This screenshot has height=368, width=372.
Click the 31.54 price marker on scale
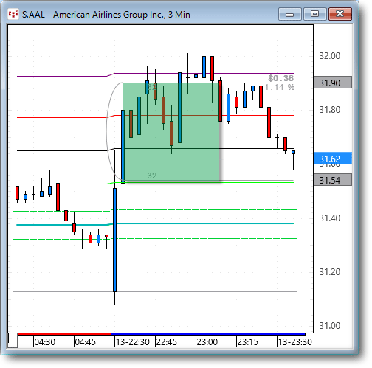tap(333, 180)
